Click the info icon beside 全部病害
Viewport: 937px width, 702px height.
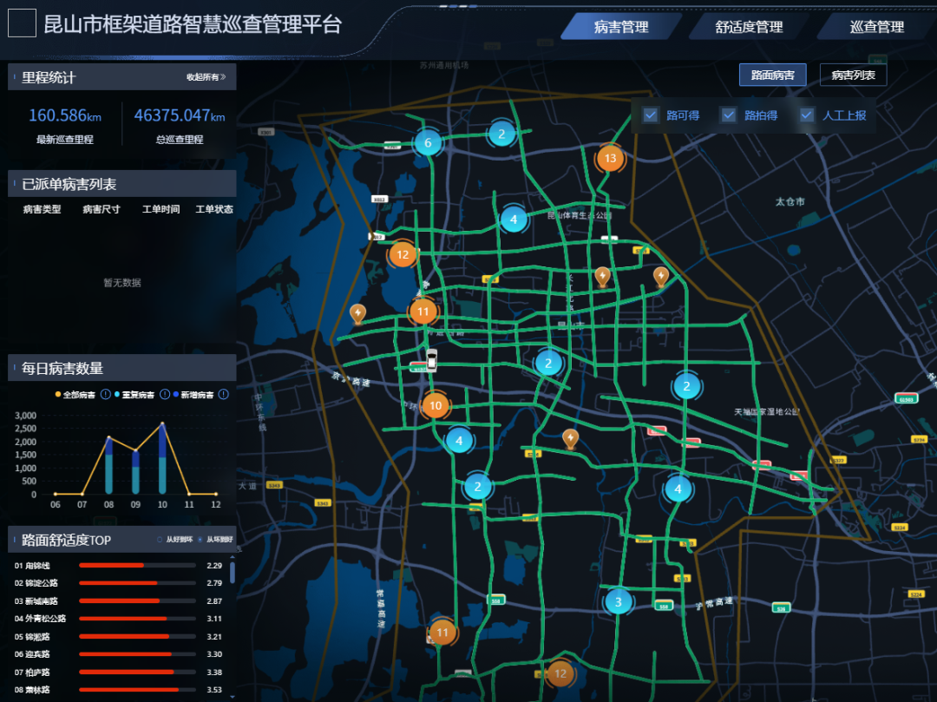(x=106, y=394)
